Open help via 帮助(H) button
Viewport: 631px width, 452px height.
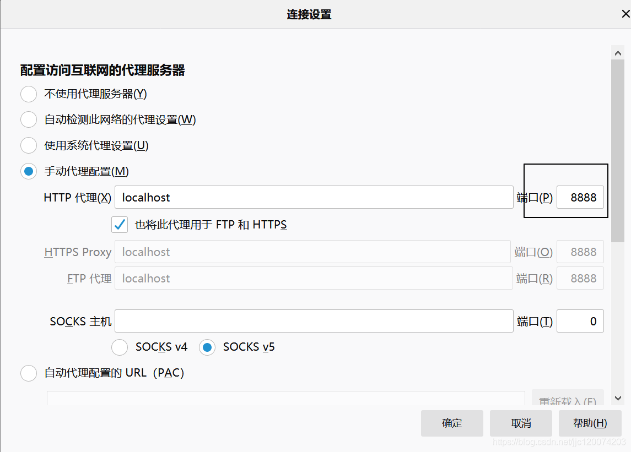(590, 423)
